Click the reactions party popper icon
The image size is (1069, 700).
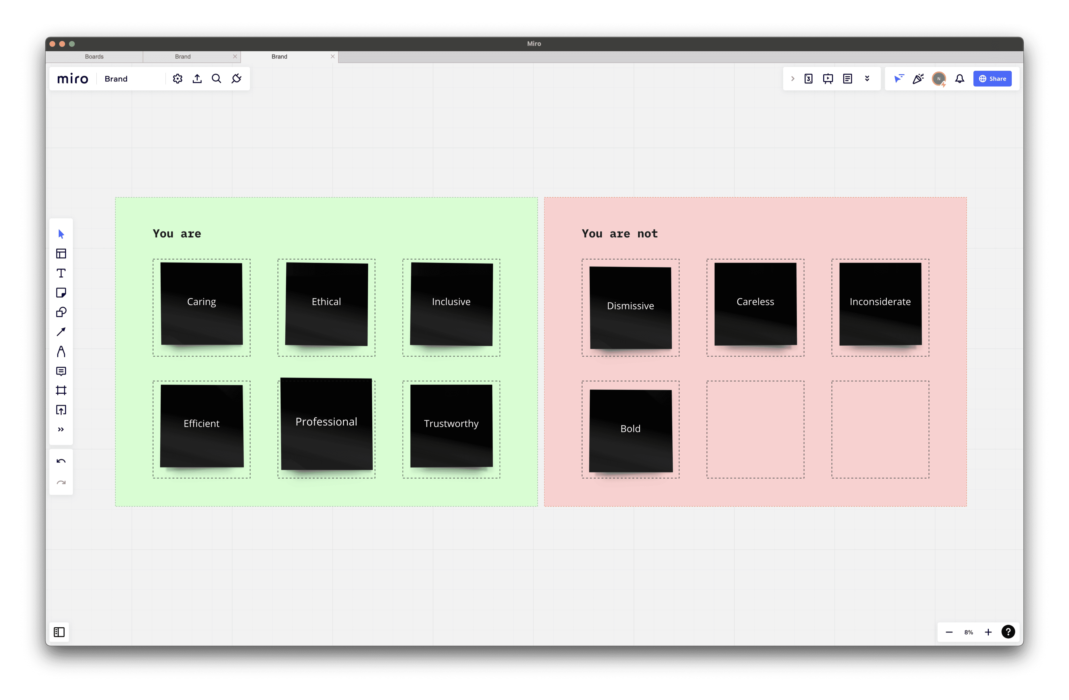point(918,79)
